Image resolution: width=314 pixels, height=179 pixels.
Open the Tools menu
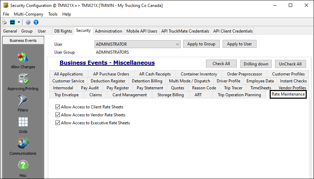53,14
